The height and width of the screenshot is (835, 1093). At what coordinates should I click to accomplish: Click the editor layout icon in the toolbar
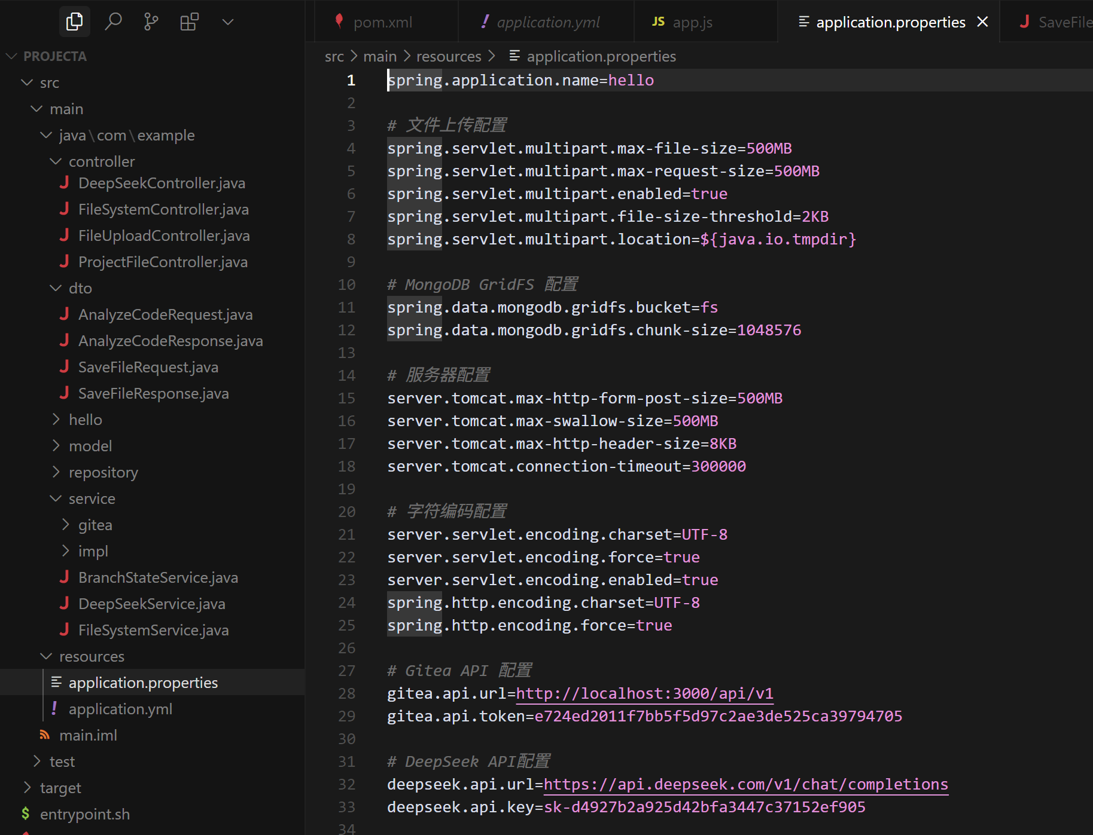(189, 22)
